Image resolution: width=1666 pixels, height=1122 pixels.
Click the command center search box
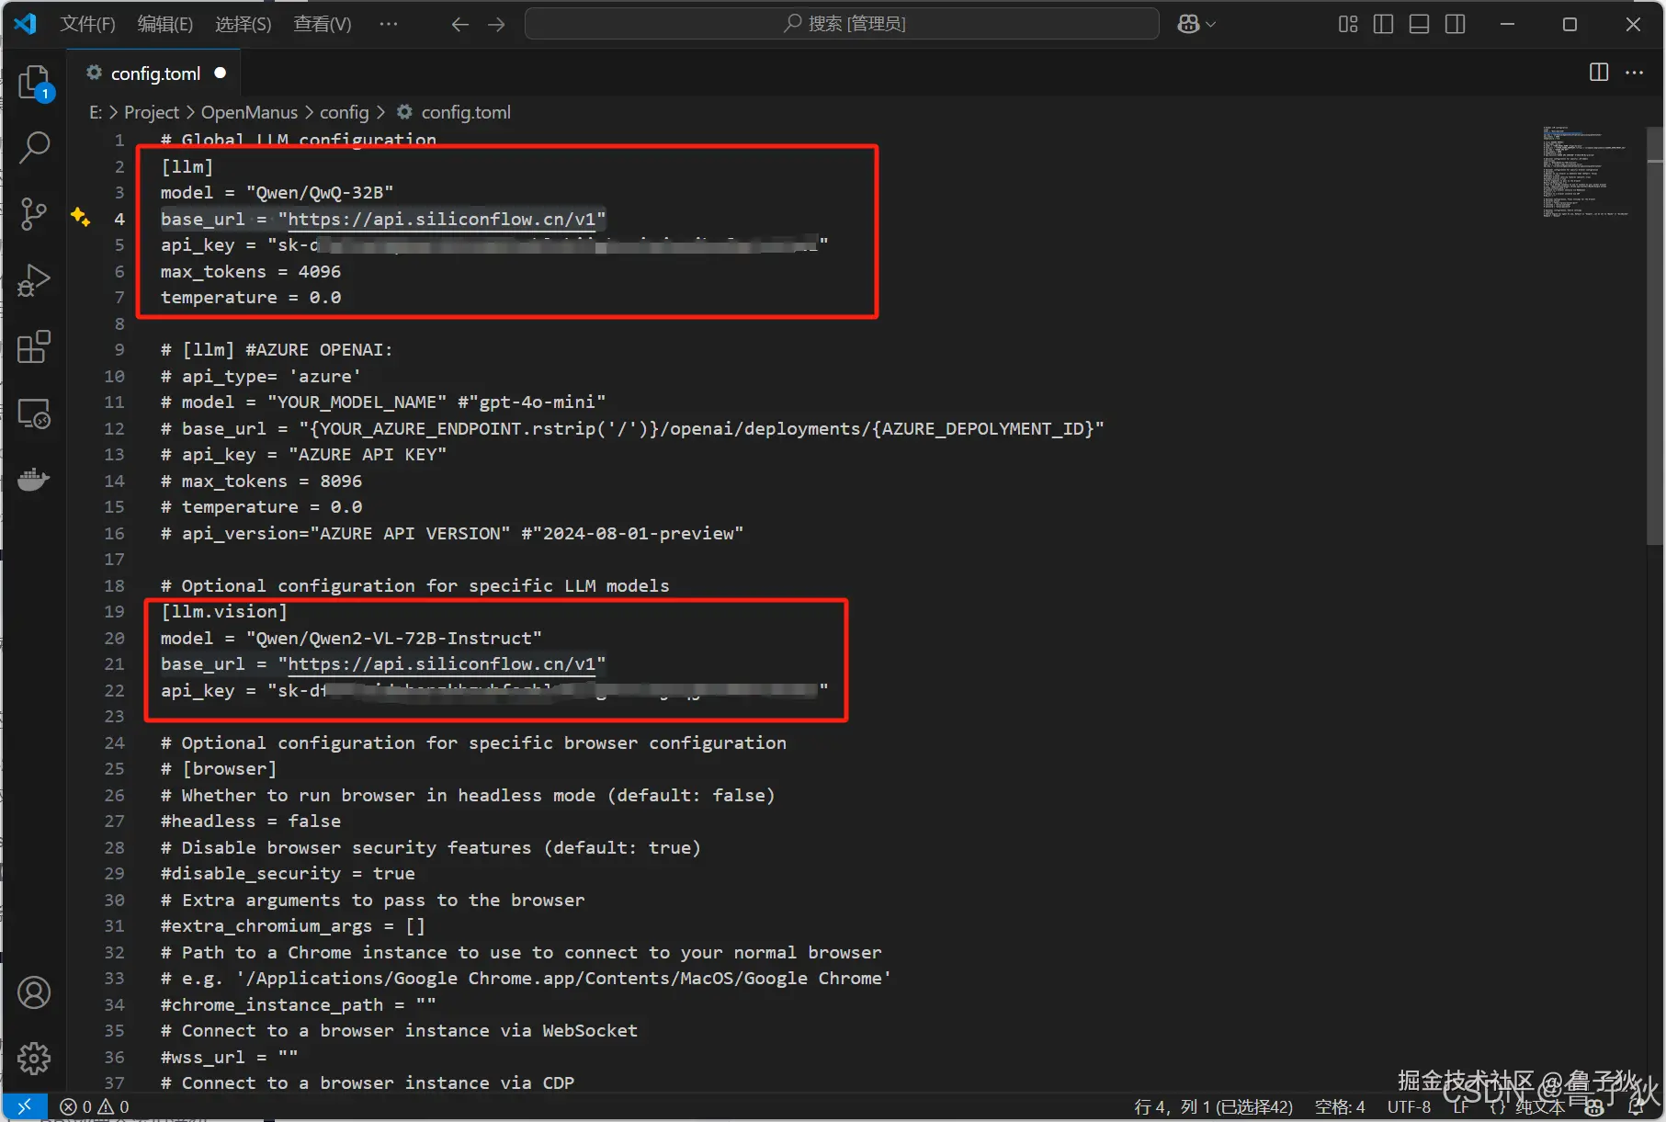coord(842,24)
